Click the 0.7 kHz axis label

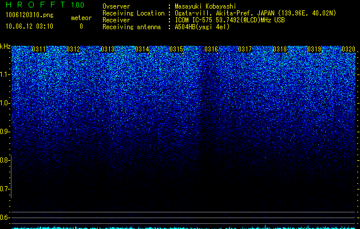click(4, 189)
